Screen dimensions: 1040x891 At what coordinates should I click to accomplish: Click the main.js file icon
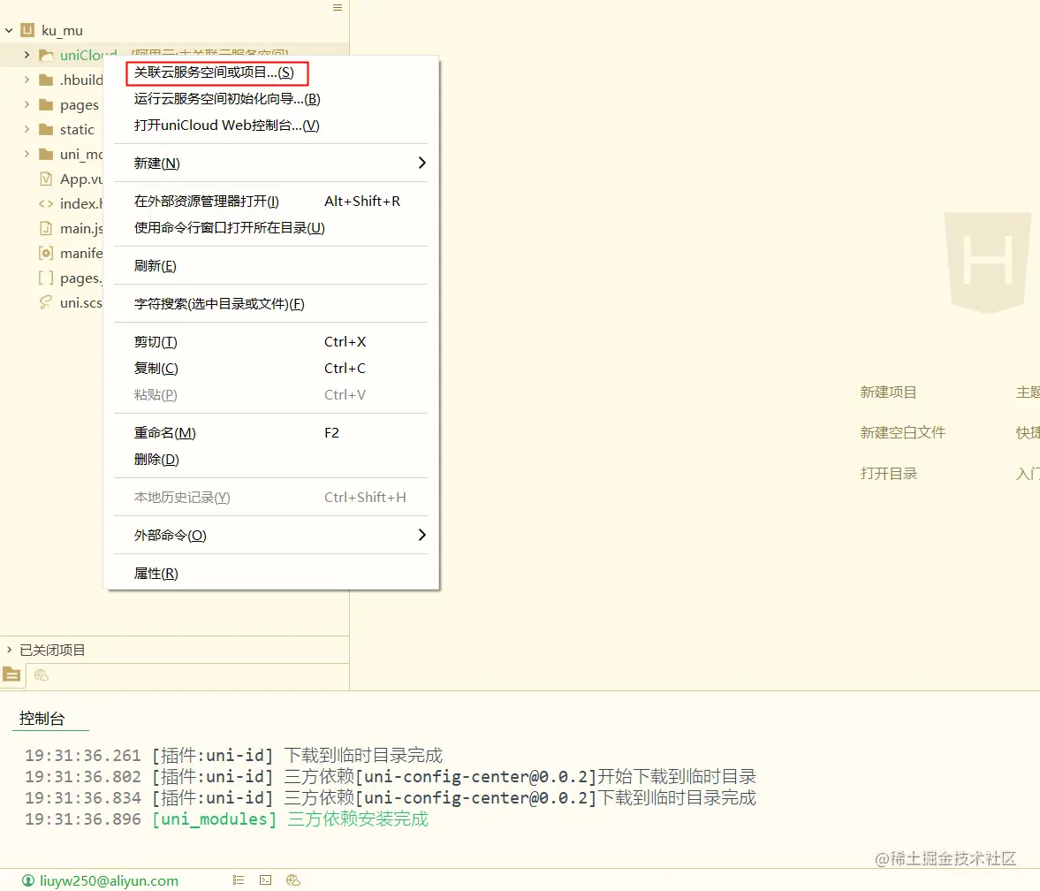(x=46, y=229)
